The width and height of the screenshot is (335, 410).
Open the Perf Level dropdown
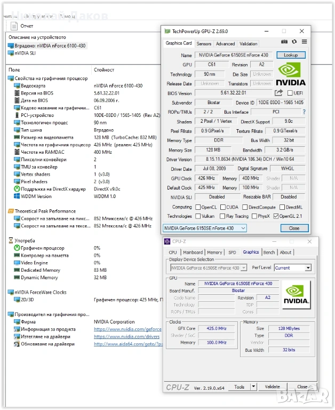308,267
